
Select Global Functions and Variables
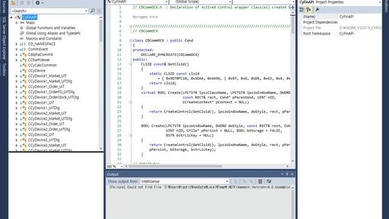pos(50,28)
